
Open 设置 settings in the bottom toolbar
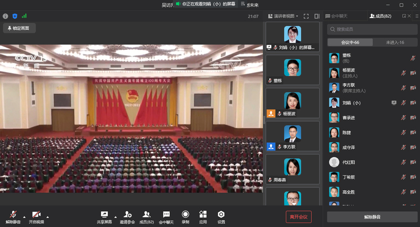221,214
